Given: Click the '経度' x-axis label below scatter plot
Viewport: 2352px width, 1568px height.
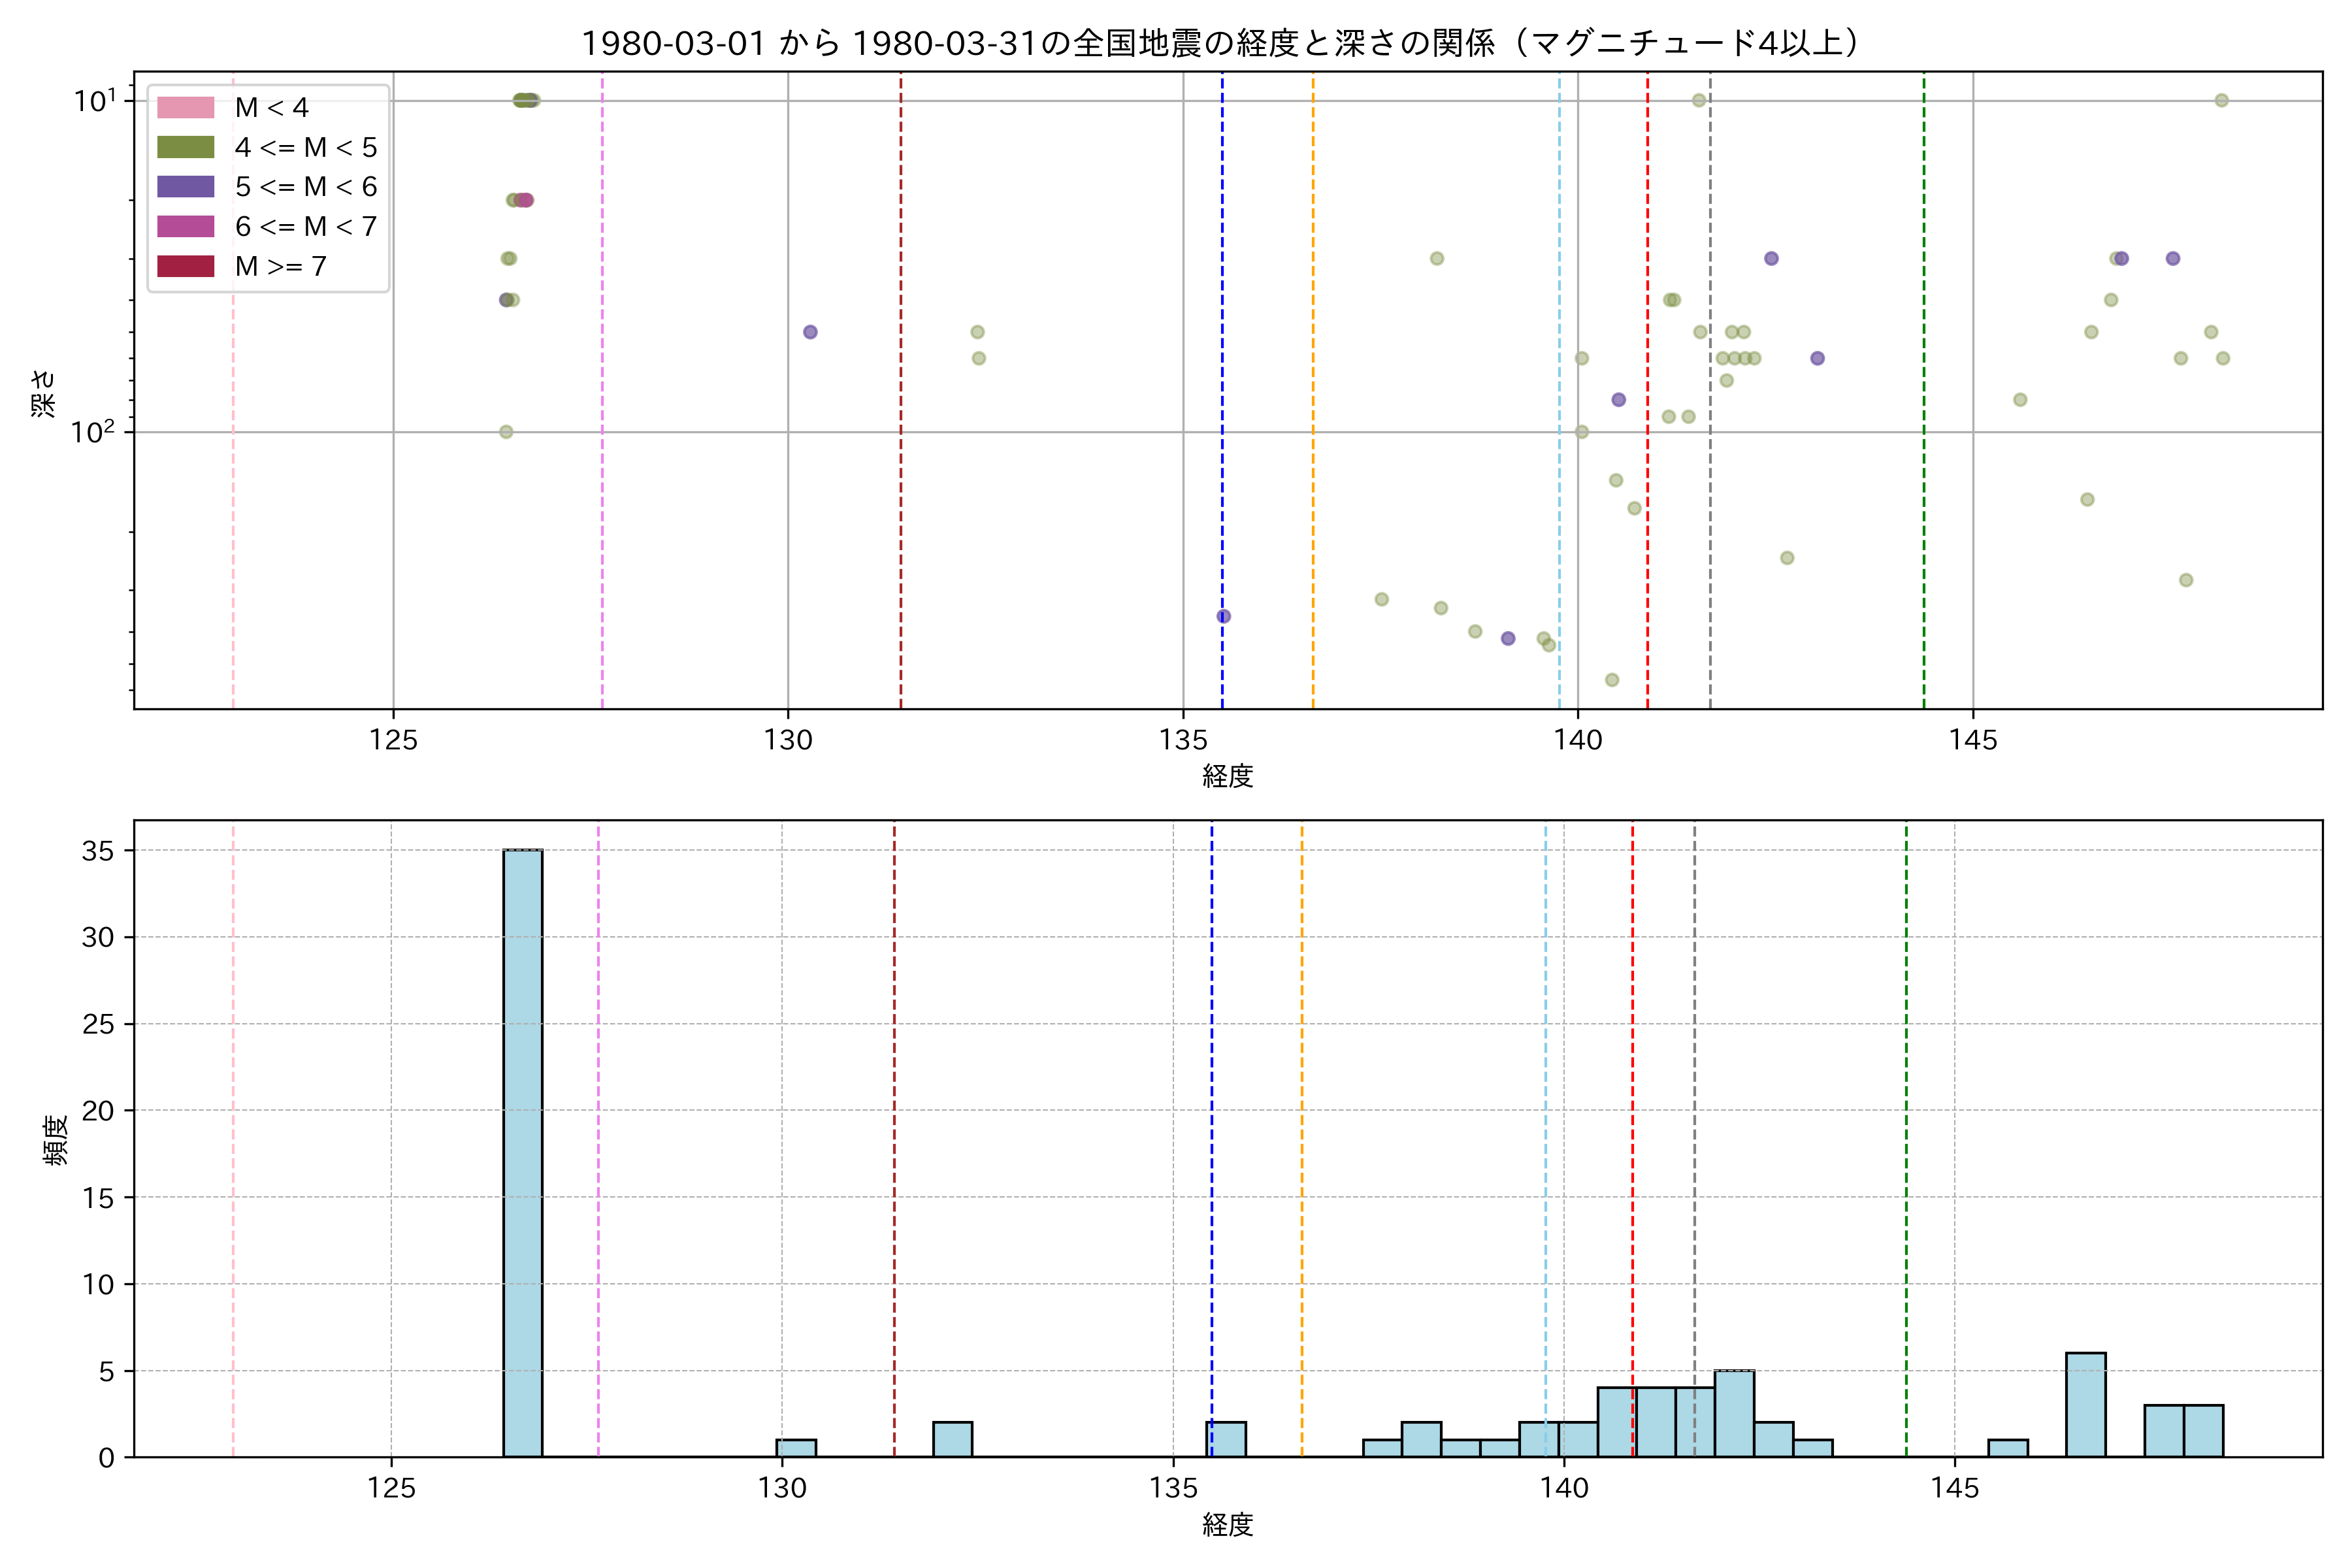Looking at the screenshot, I should 1227,776.
